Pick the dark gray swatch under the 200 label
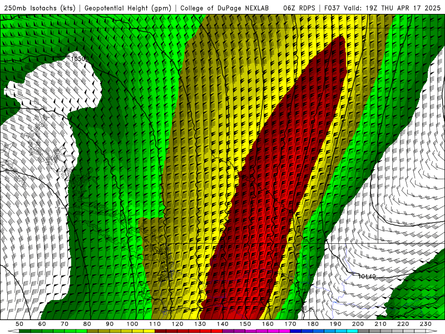 364,331
